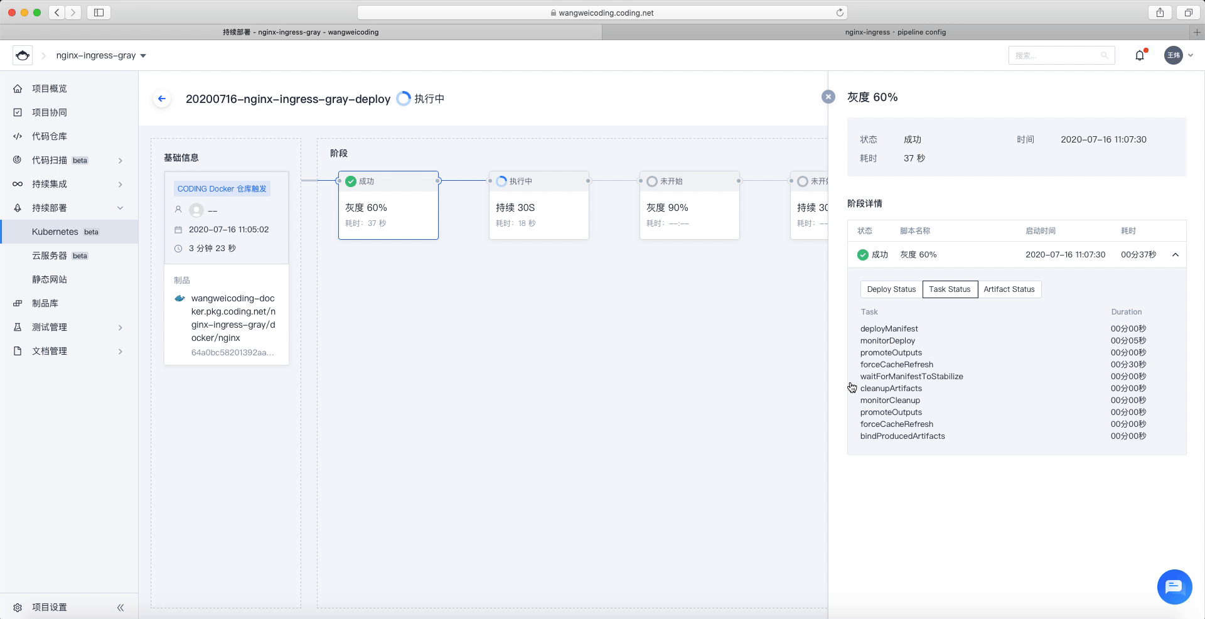The height and width of the screenshot is (619, 1205).
Task: Click the page reload icon in address bar
Action: pos(840,13)
